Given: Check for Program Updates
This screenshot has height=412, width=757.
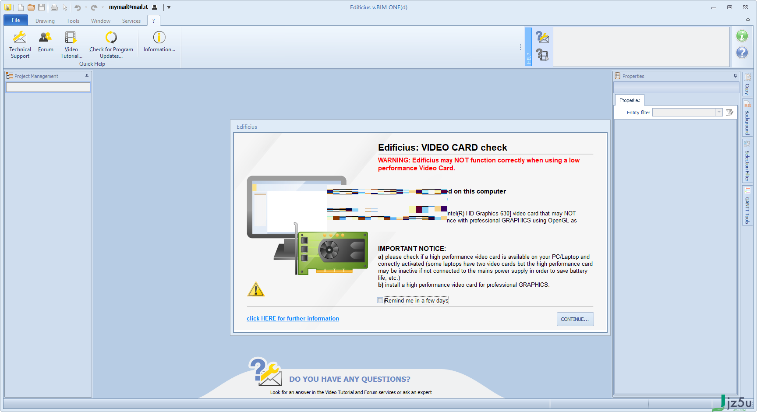Looking at the screenshot, I should tap(111, 44).
